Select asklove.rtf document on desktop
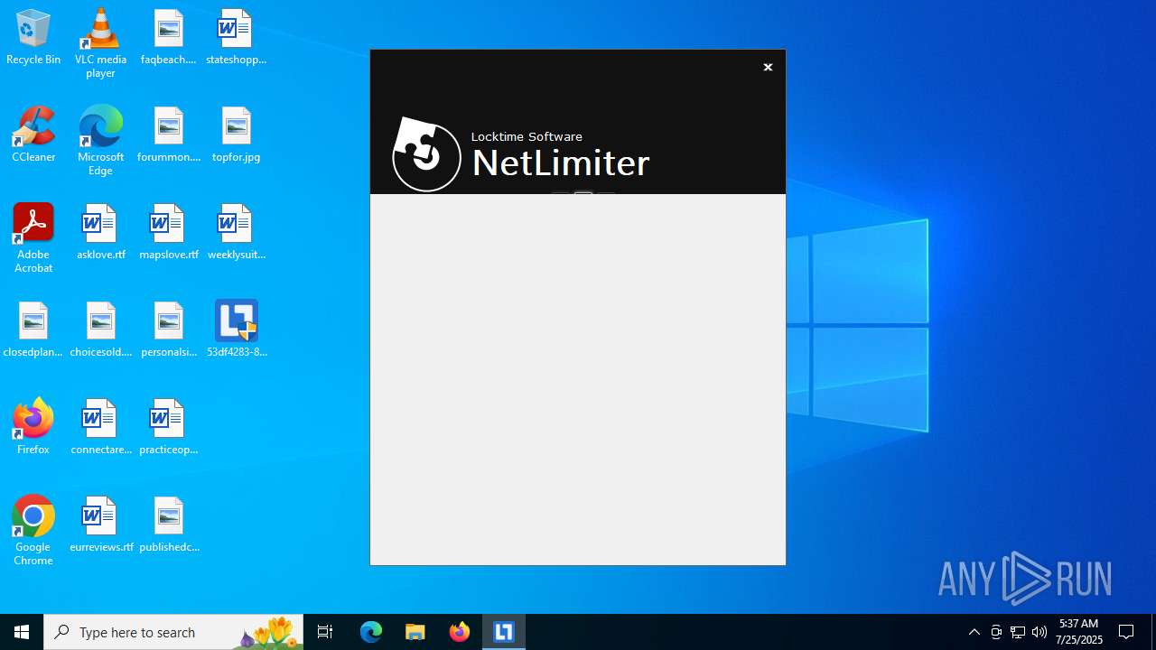1156x650 pixels. 100,233
